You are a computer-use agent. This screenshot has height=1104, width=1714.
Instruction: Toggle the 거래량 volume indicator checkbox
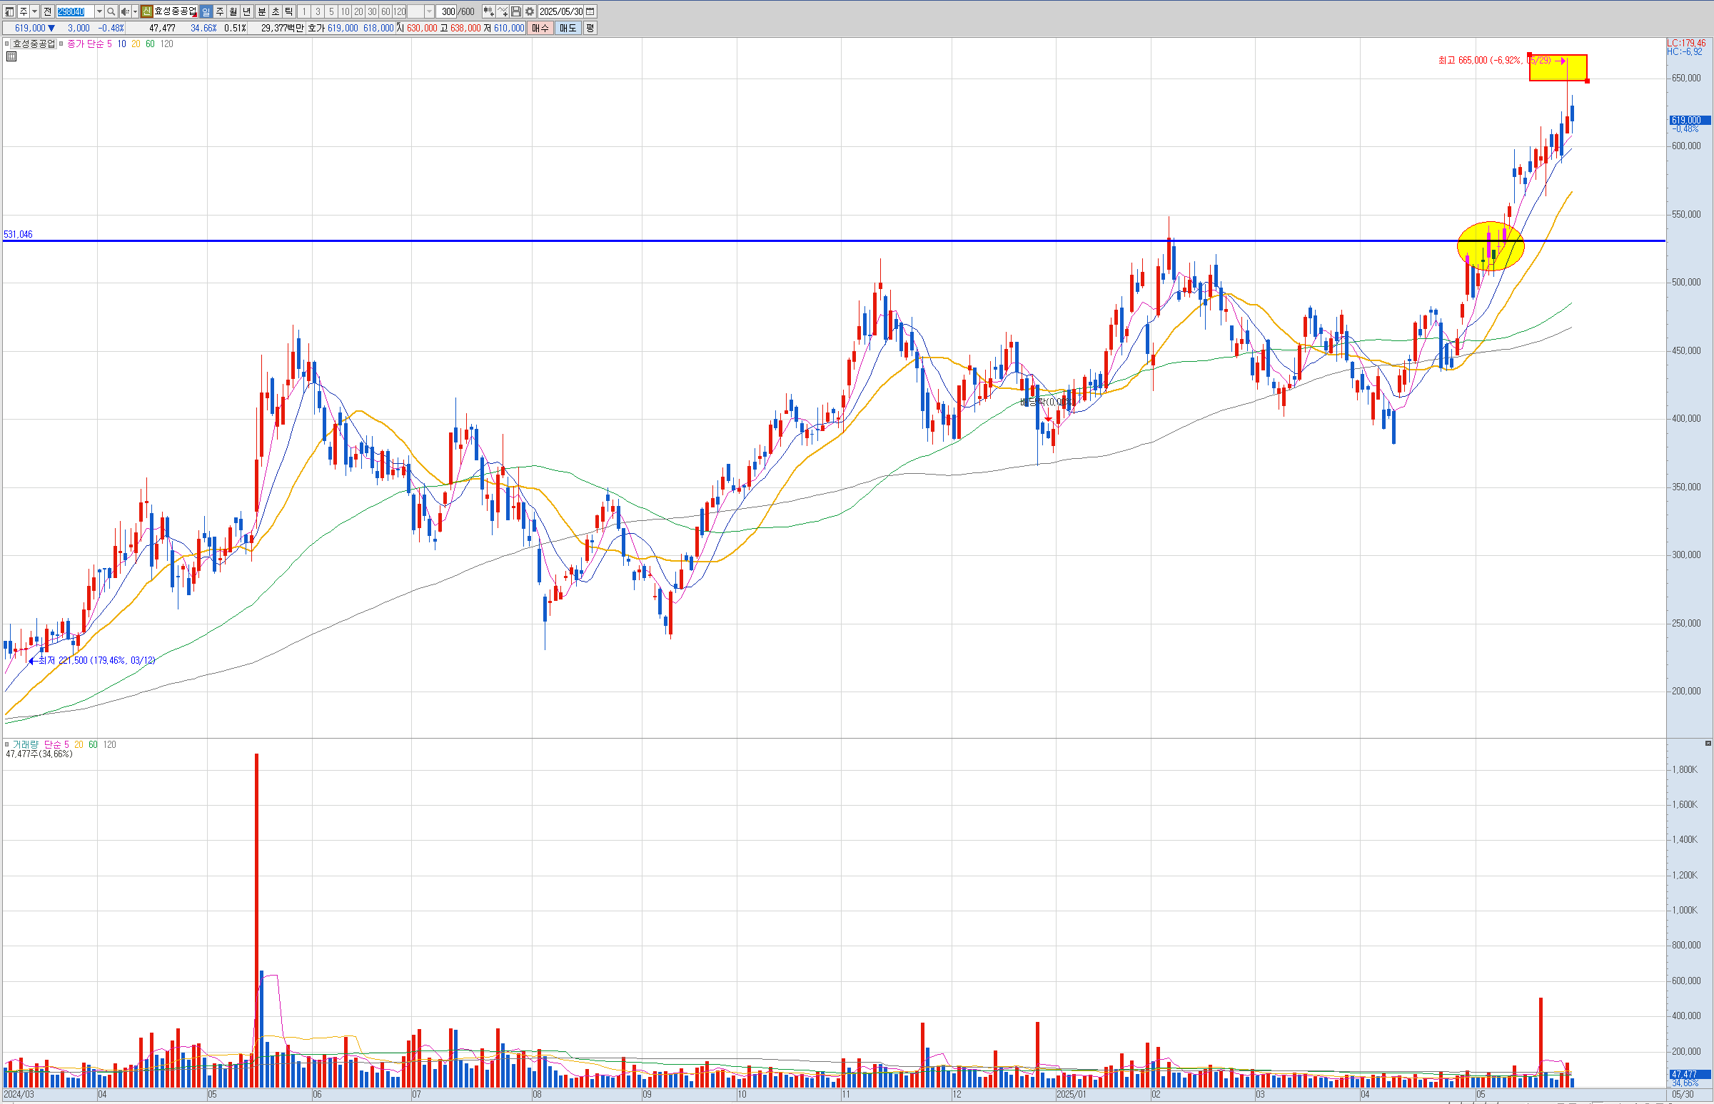6,744
